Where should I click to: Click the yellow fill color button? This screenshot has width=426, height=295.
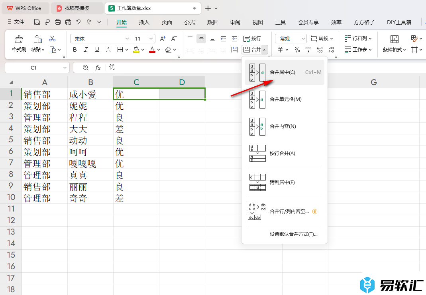click(136, 50)
